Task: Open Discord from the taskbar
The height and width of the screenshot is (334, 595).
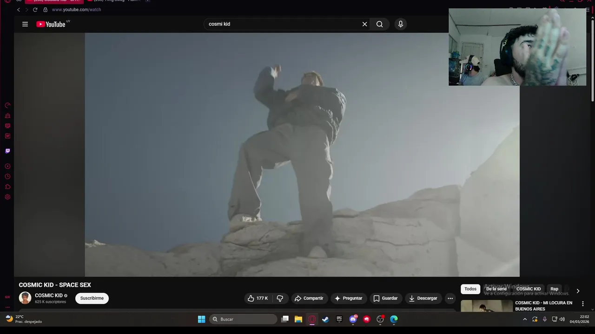Action: 353,319
